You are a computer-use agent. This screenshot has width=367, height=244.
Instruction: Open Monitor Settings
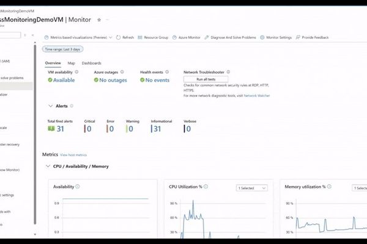pyautogui.click(x=276, y=37)
